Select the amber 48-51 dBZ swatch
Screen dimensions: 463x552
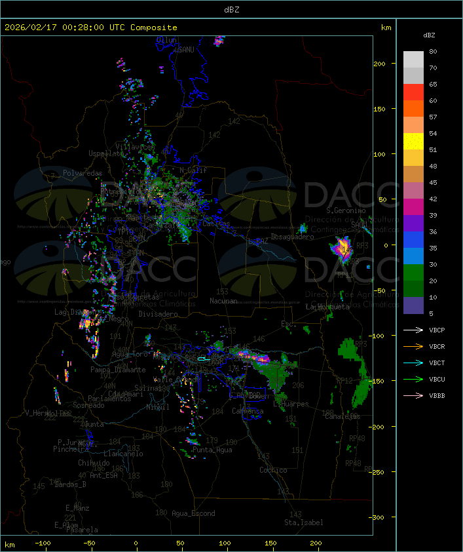pyautogui.click(x=413, y=158)
